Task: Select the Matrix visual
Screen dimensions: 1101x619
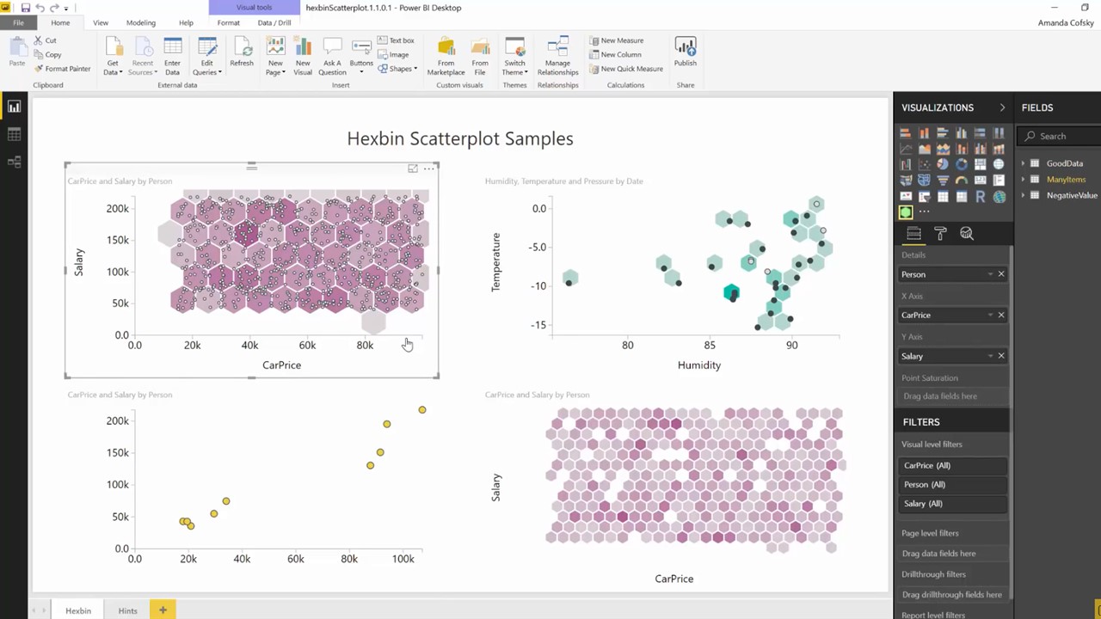Action: pos(961,196)
